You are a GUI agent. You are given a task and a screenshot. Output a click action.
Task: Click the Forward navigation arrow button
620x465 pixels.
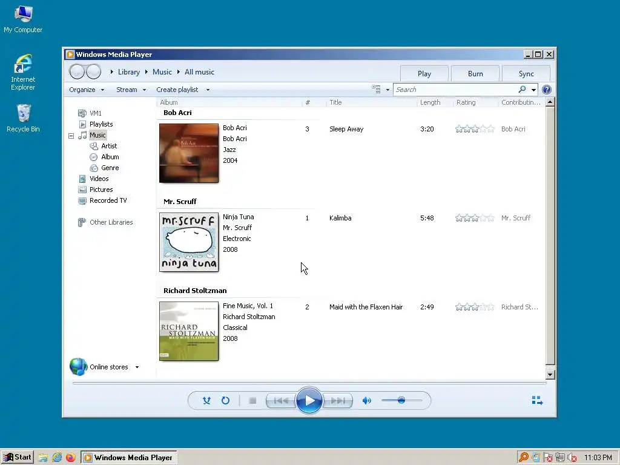(94, 71)
